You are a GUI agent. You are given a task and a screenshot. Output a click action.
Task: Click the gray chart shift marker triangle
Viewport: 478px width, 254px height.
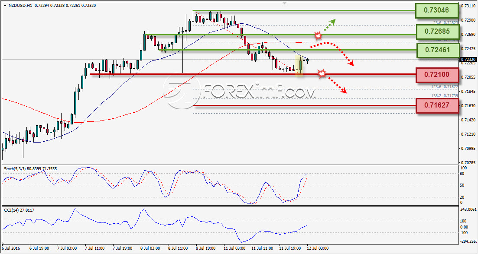[284, 3]
